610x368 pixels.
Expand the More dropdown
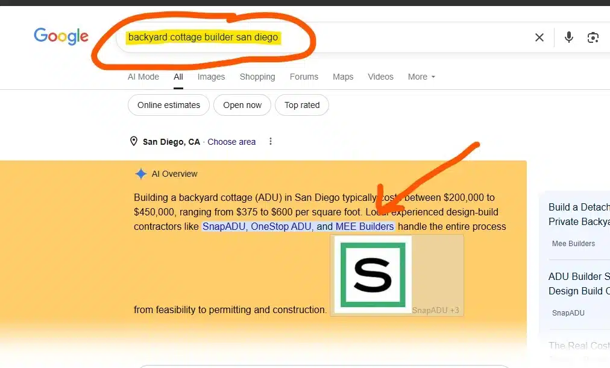tap(421, 77)
